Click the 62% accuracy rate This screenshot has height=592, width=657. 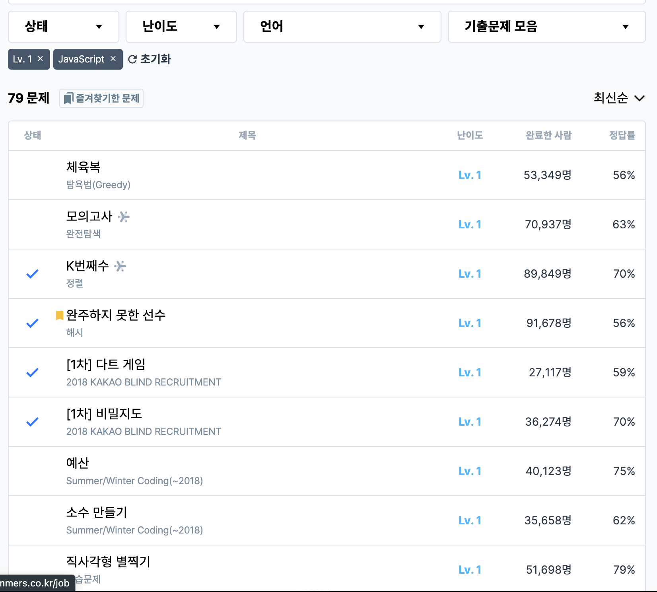coord(624,520)
